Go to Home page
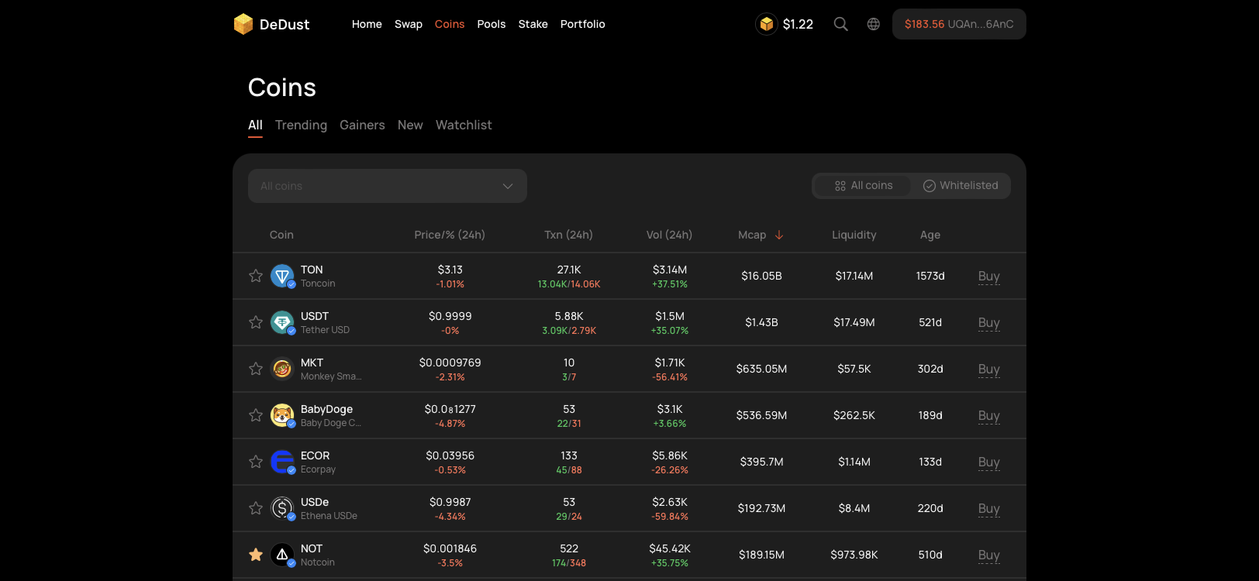1259x581 pixels. click(367, 24)
